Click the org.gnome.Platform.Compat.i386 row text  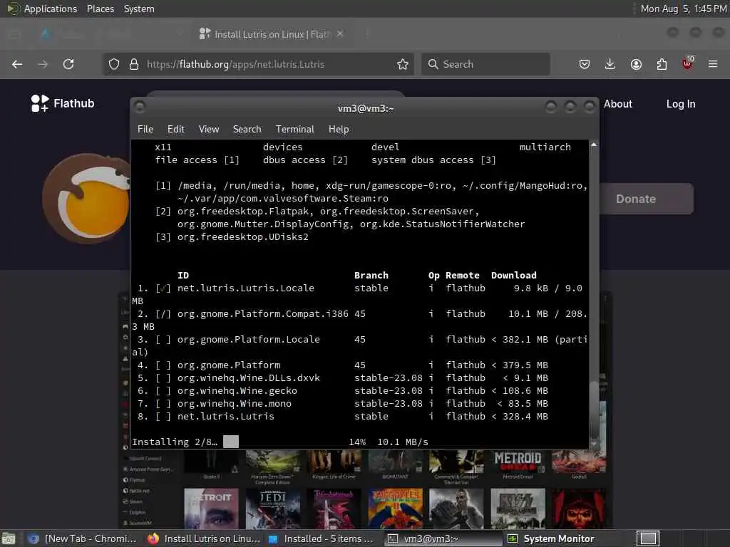coord(262,313)
